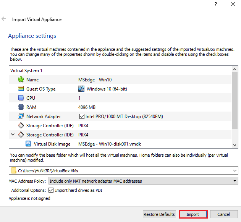Screen dimensions: 241x222
Task: Select the second PIIX4 controller value
Action: tap(83, 135)
